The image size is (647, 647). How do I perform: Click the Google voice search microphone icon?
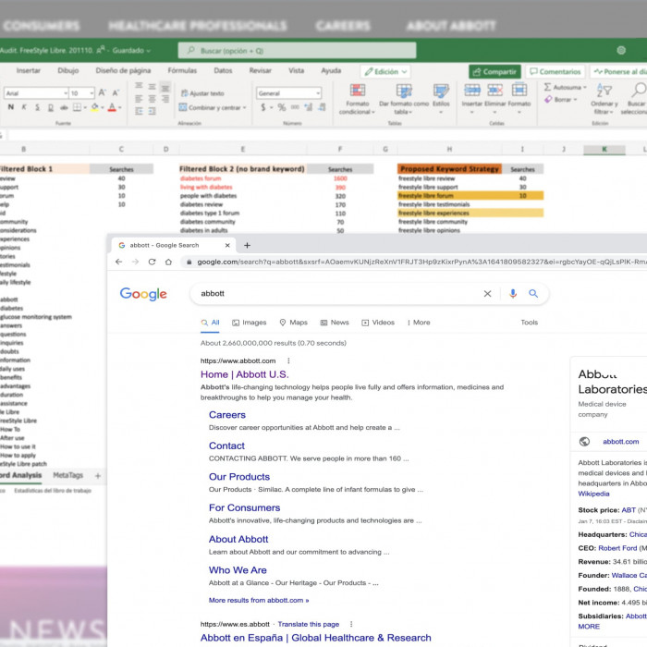pyautogui.click(x=513, y=294)
